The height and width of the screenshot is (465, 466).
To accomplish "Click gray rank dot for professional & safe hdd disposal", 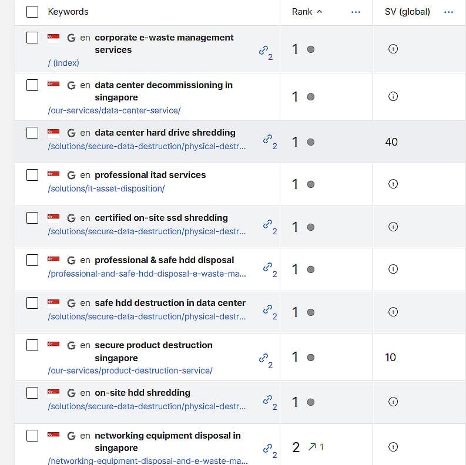I will 310,269.
